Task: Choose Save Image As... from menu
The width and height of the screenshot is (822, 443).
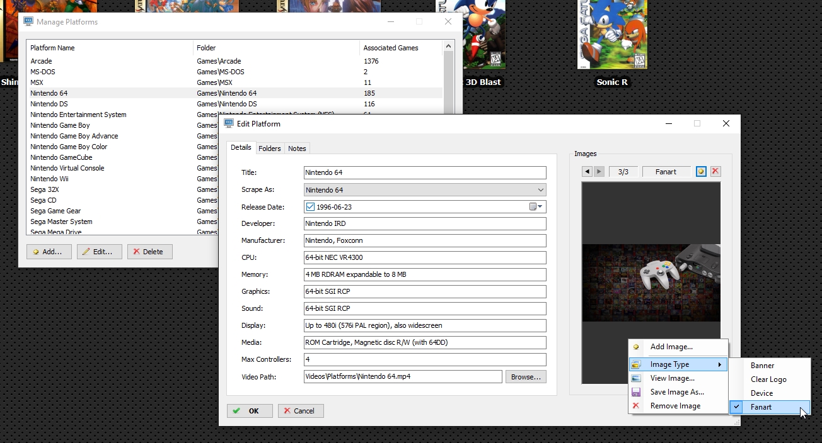Action: [x=678, y=392]
